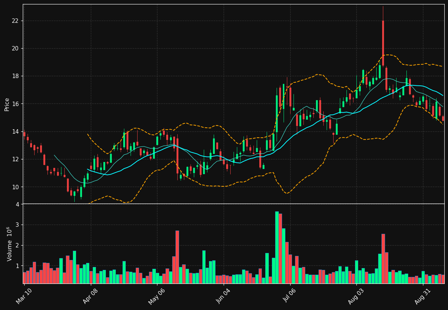Pick the "Jun 04" date label
This screenshot has height=310, width=448.
point(223,296)
